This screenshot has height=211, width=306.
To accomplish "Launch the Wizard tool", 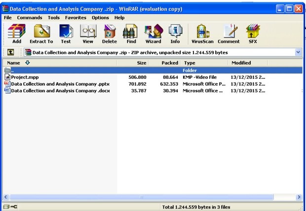I will click(x=153, y=34).
